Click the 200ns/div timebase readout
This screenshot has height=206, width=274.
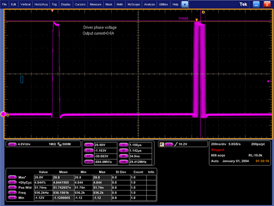point(219,144)
